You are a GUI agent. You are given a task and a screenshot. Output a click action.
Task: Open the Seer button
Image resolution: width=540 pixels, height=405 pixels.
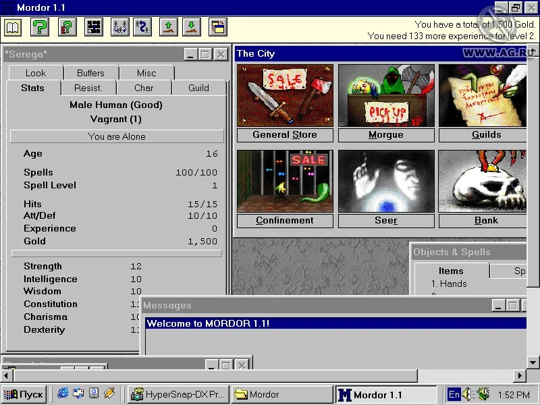tap(386, 221)
